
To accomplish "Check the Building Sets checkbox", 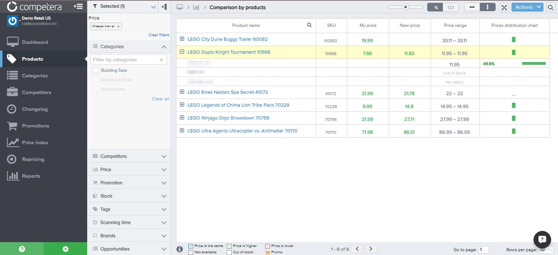I will 96,70.
